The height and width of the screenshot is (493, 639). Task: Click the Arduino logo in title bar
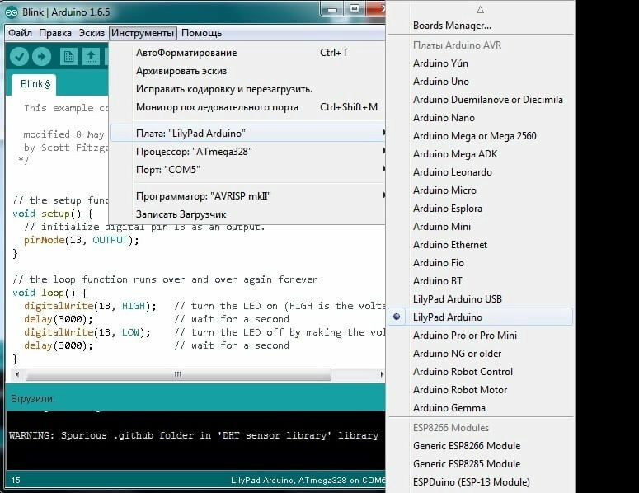pyautogui.click(x=12, y=12)
